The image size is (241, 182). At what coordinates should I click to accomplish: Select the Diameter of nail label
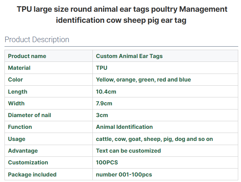click(29, 115)
